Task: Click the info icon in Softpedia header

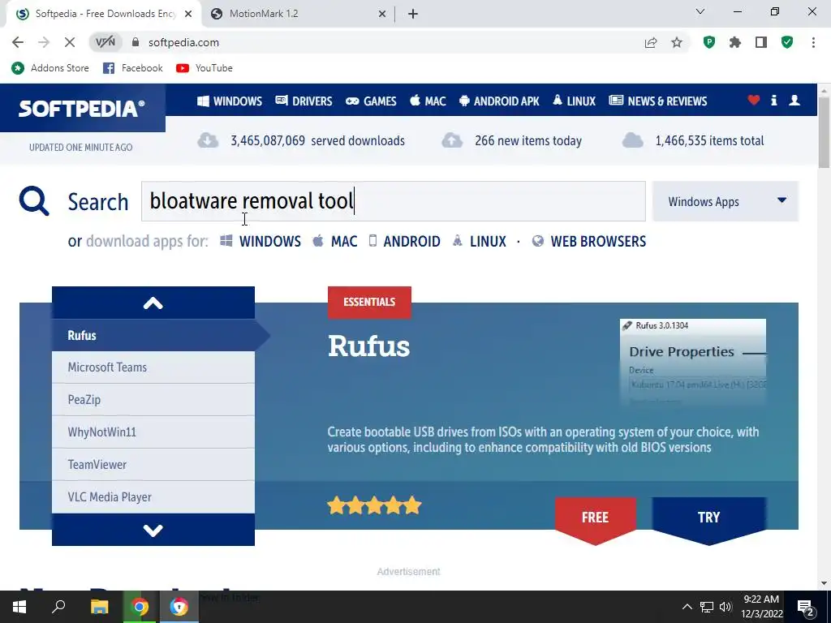Action: (773, 100)
